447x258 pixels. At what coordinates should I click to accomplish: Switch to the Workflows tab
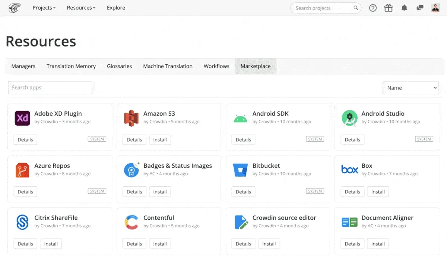pyautogui.click(x=216, y=66)
